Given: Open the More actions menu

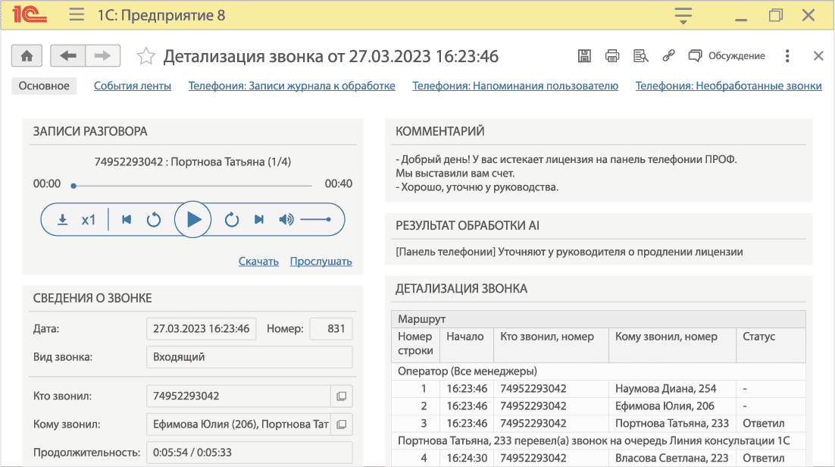Looking at the screenshot, I should [x=787, y=55].
